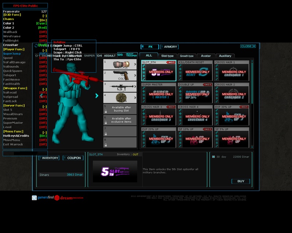292x233 pixels.
Task: Select the SNIPER class tab
Action: click(x=89, y=56)
